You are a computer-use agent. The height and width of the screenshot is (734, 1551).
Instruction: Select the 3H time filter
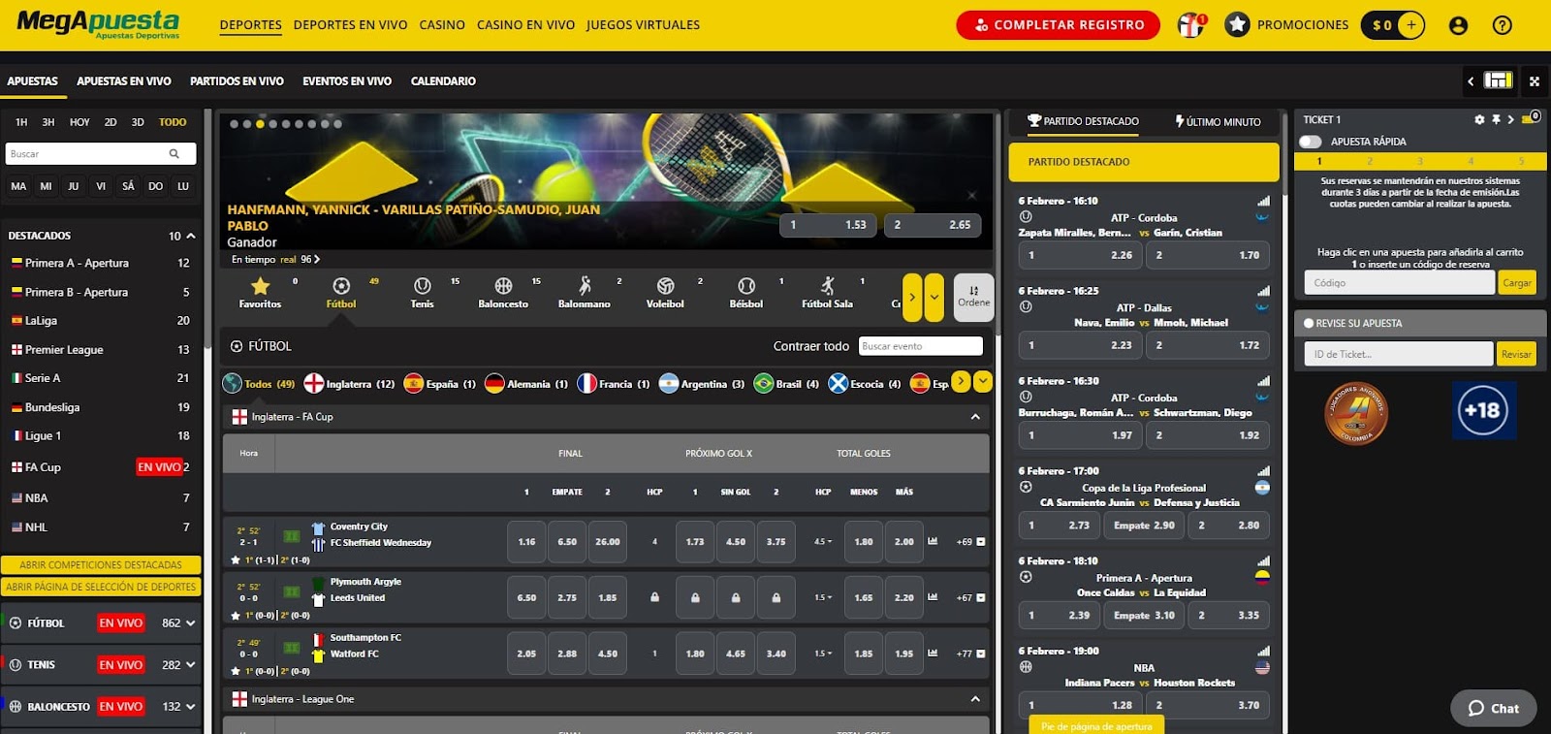coord(48,122)
